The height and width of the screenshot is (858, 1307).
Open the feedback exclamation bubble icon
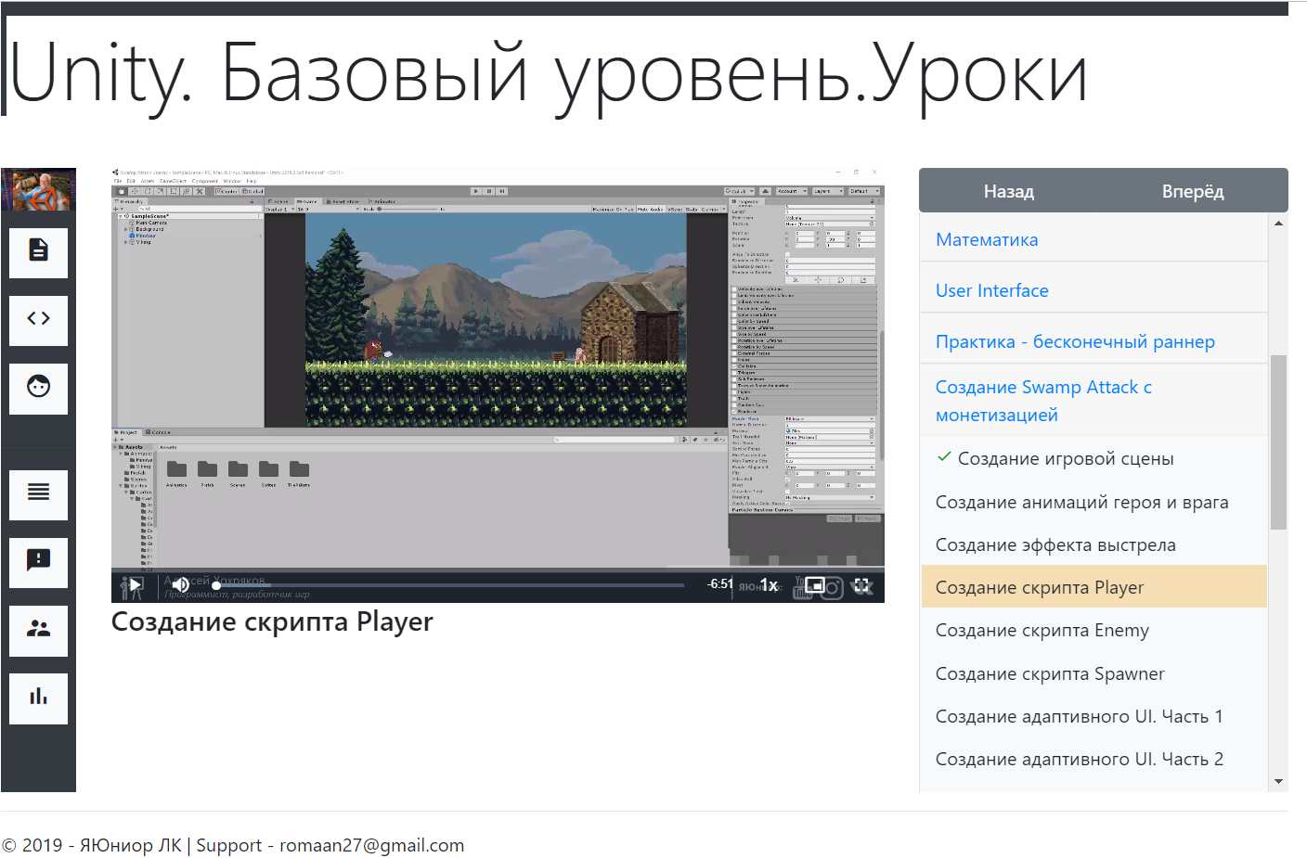(x=38, y=562)
